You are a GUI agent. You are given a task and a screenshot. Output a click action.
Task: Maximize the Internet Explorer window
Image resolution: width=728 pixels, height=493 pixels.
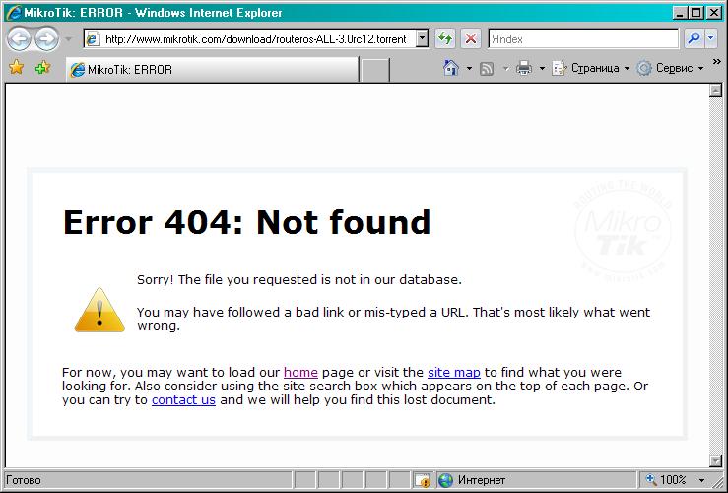[696, 13]
